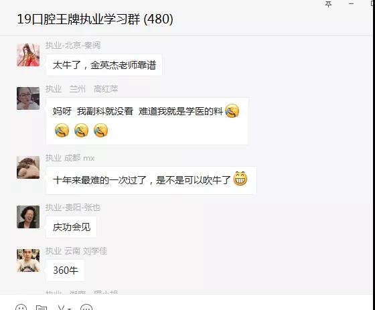Select the 庆功会见 message bubble
The width and height of the screenshot is (375, 310).
click(72, 227)
